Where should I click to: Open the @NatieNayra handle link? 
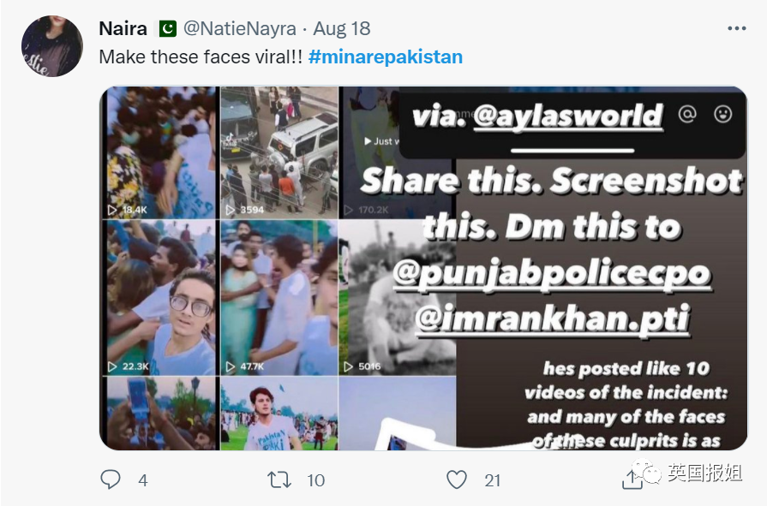pos(239,28)
